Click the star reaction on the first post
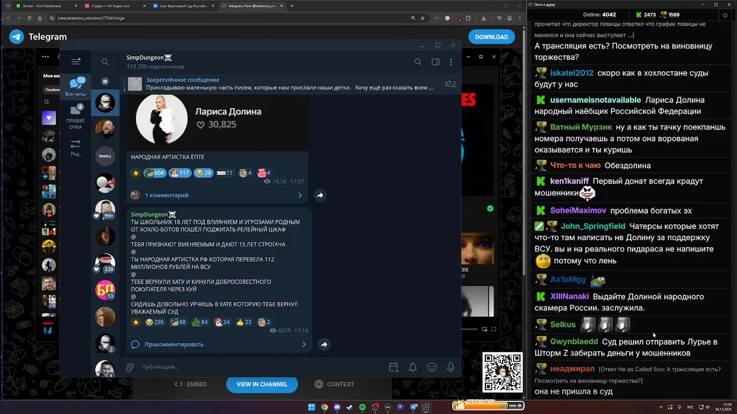The width and height of the screenshot is (737, 414). pyautogui.click(x=136, y=172)
